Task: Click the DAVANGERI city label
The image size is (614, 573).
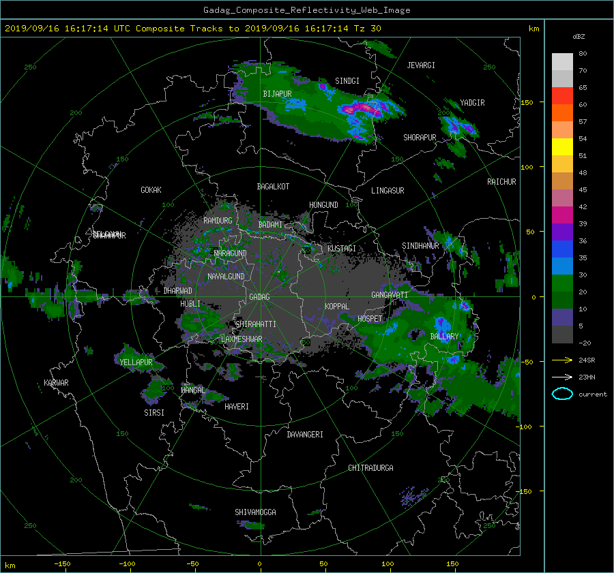Action: click(305, 435)
